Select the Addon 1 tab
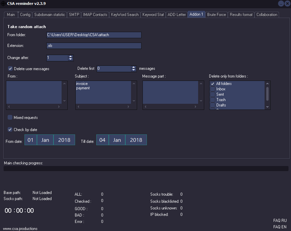Viewport: 291px width, 231px height. click(x=196, y=15)
